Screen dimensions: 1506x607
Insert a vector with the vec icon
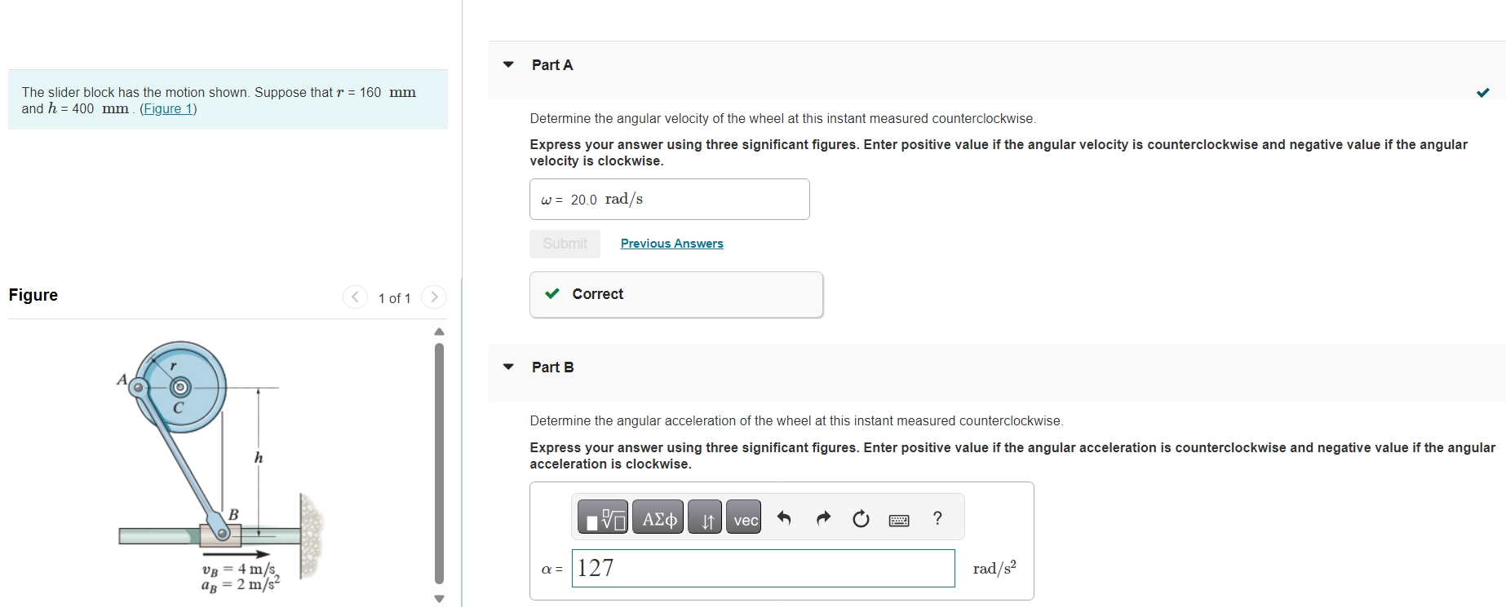click(x=743, y=517)
